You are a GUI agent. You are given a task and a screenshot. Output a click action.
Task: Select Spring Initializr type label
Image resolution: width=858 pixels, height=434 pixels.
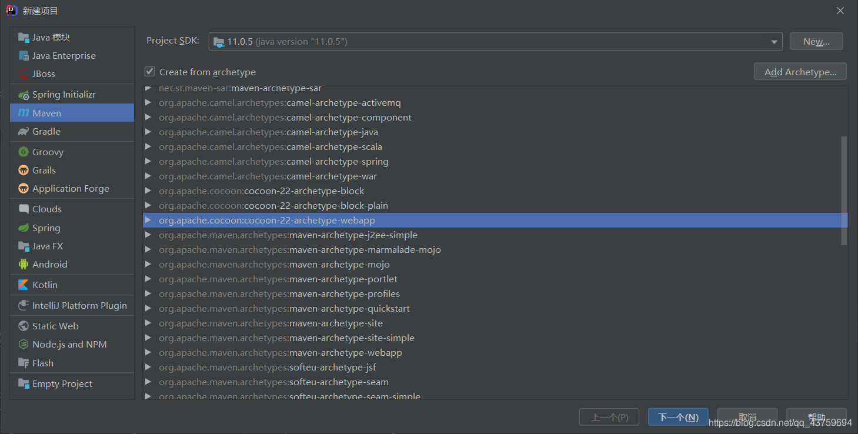point(64,95)
